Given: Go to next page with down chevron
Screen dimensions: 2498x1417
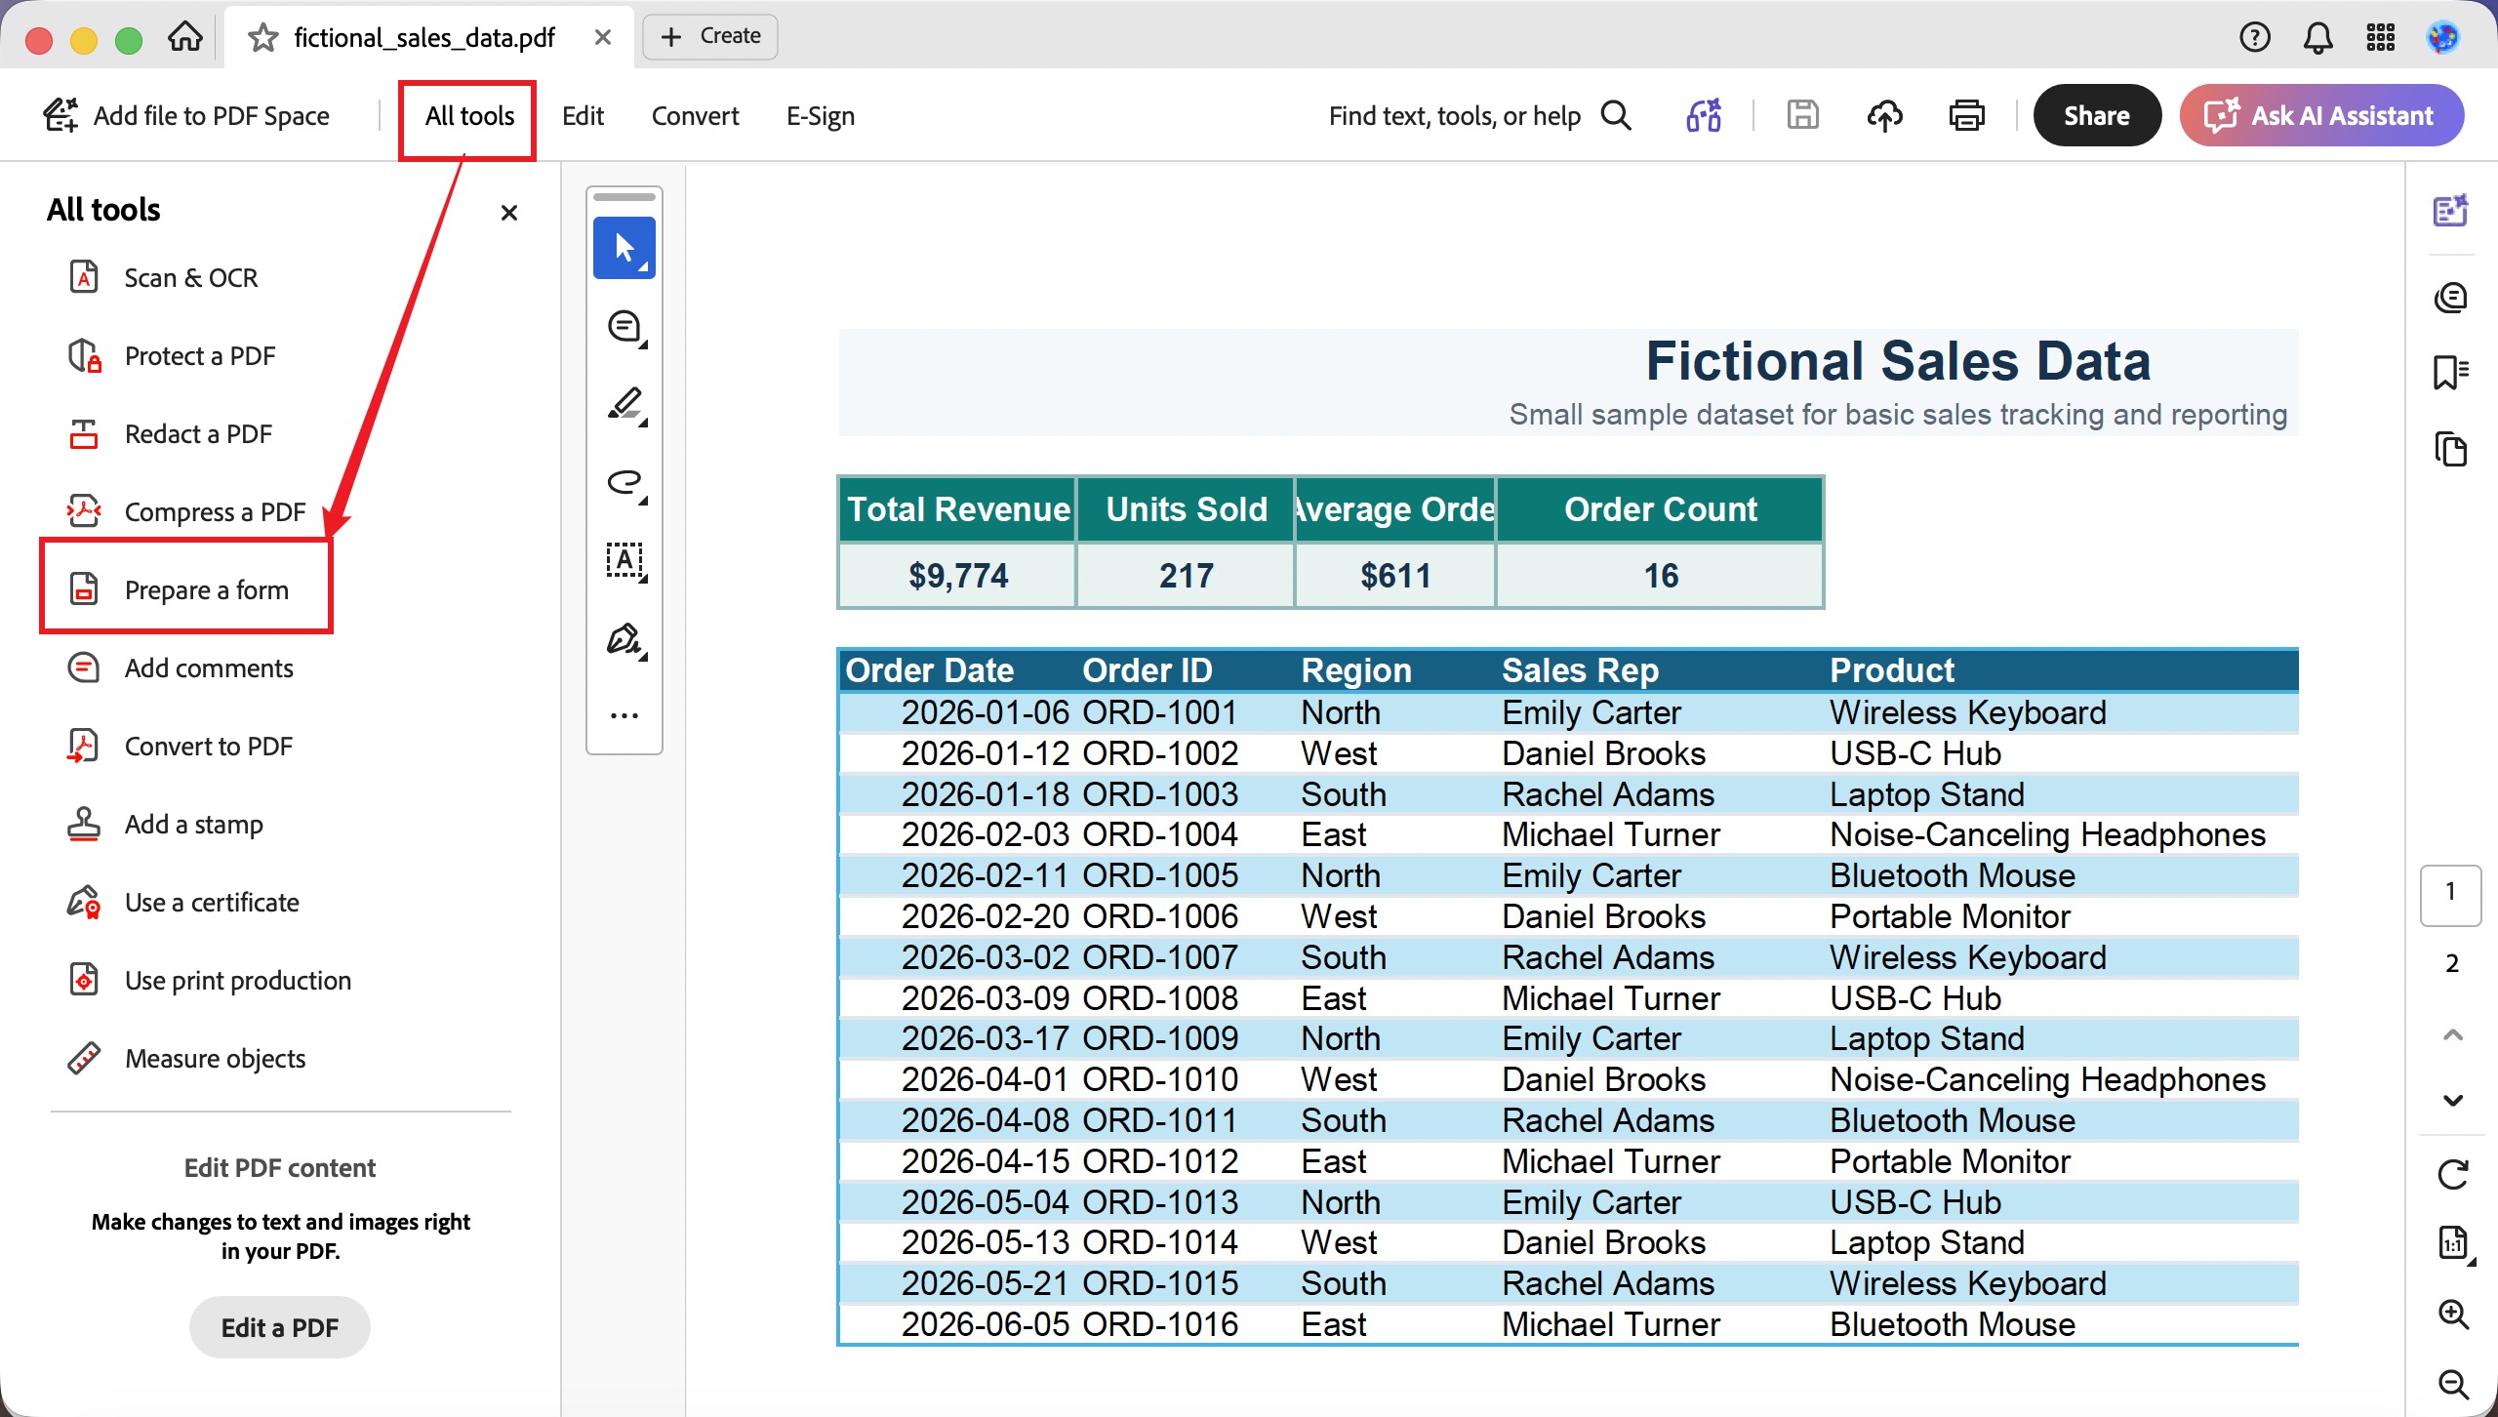Looking at the screenshot, I should tap(2452, 1100).
